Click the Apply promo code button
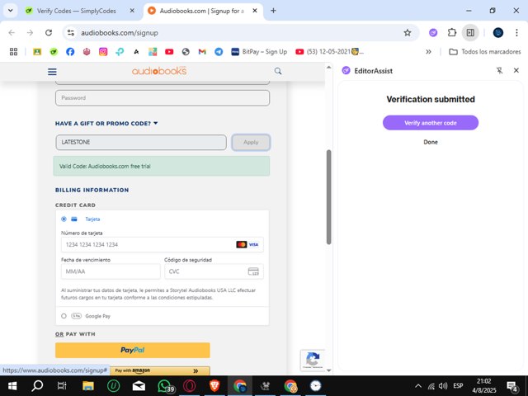The height and width of the screenshot is (396, 528). coord(251,142)
